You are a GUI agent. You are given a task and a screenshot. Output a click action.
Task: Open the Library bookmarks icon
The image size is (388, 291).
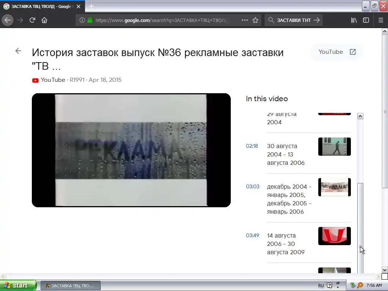tap(354, 20)
